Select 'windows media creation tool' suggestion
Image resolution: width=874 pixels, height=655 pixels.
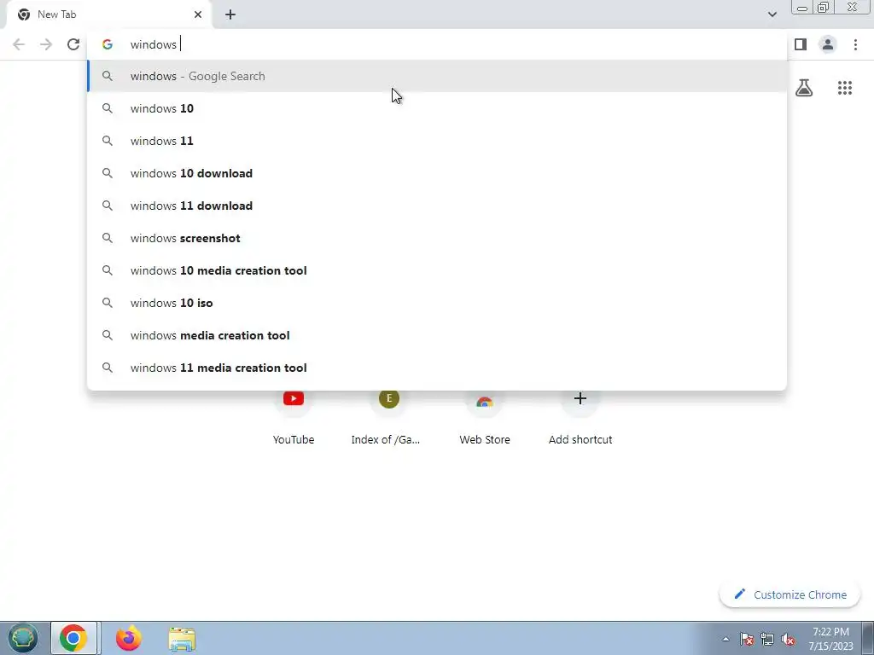tap(437, 335)
